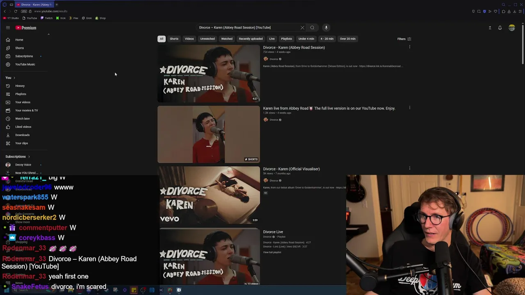525x295 pixels.
Task: Clear the search box with the X
Action: [302, 27]
